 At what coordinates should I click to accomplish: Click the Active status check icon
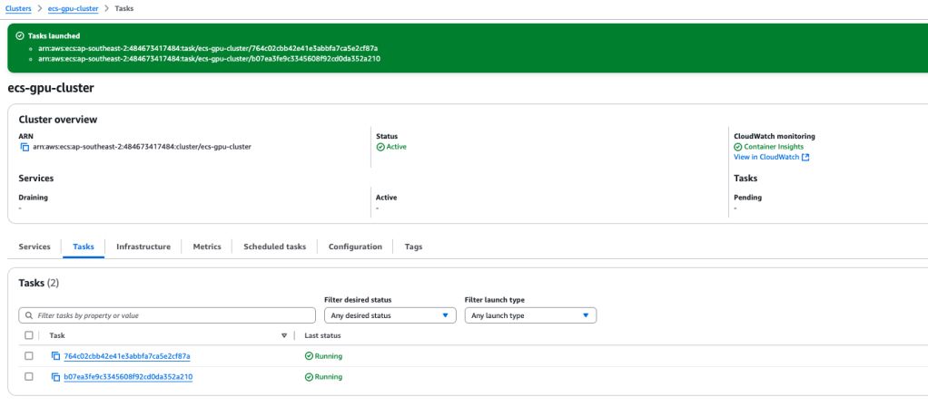click(380, 147)
